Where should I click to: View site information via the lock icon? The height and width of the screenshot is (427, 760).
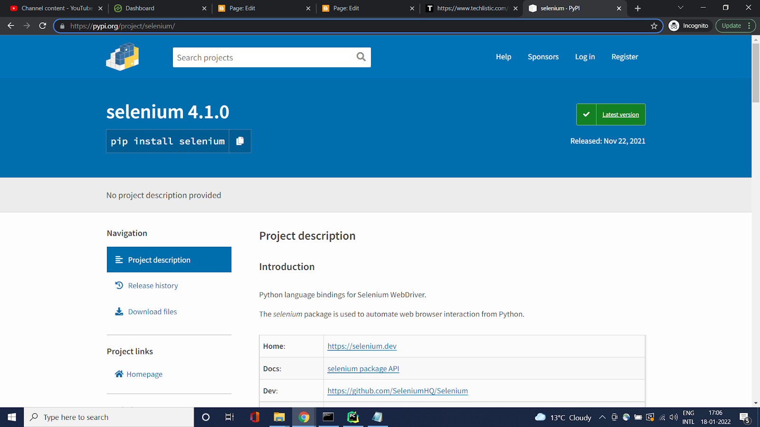[62, 26]
